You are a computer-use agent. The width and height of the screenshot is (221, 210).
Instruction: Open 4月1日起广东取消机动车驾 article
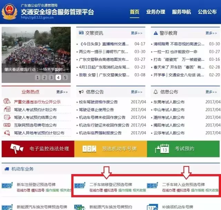pos(104,67)
